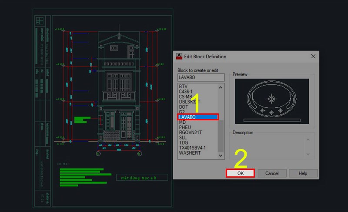The height and width of the screenshot is (212, 348).
Task: Select MD block in list
Action: click(x=182, y=122)
